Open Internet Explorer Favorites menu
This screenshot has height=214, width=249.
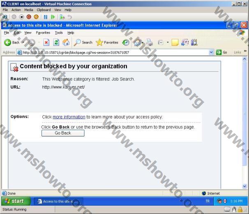click(43, 33)
